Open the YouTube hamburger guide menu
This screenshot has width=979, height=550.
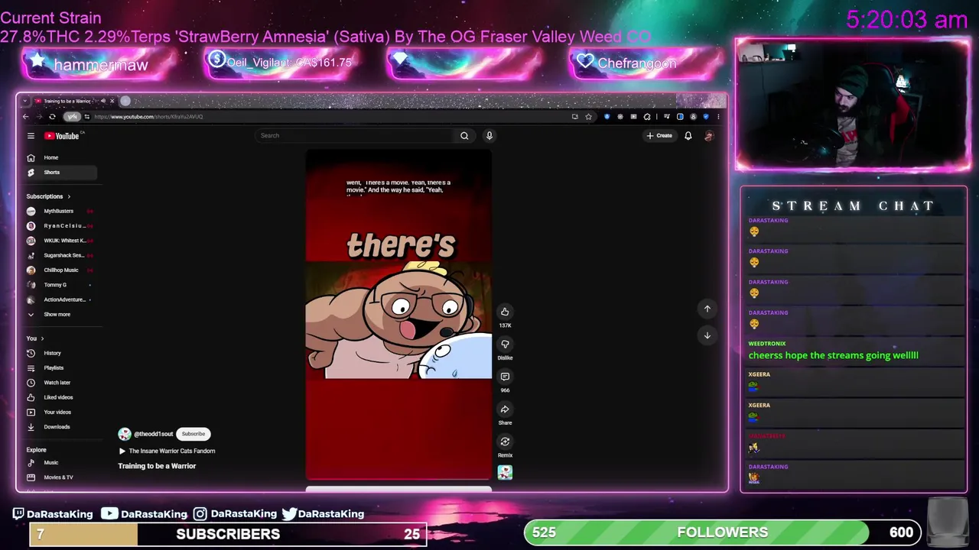[31, 136]
